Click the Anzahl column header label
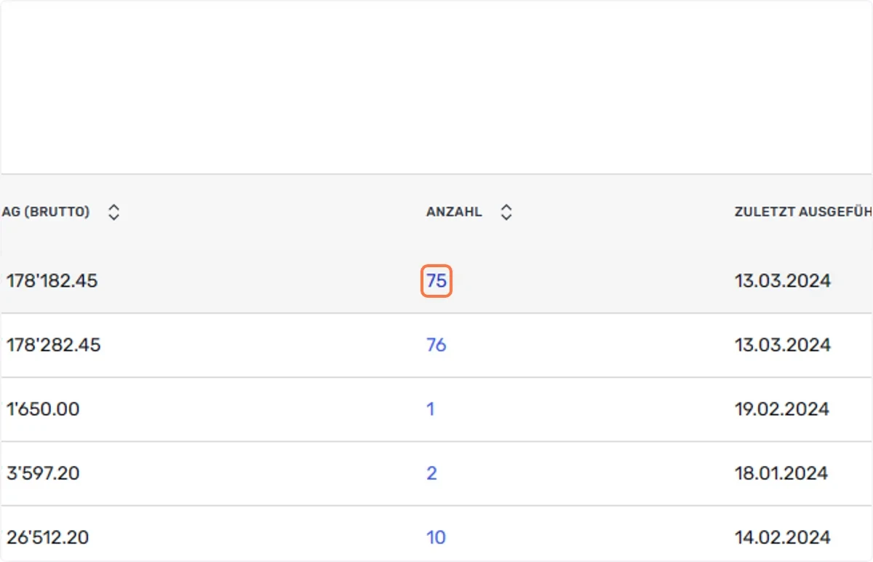The height and width of the screenshot is (562, 873). tap(454, 213)
